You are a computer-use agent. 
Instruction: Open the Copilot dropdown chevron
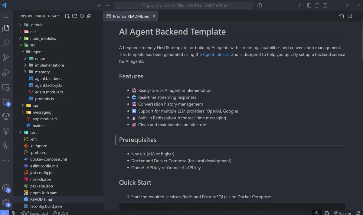point(265,5)
